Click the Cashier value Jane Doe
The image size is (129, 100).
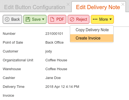(x=53, y=78)
